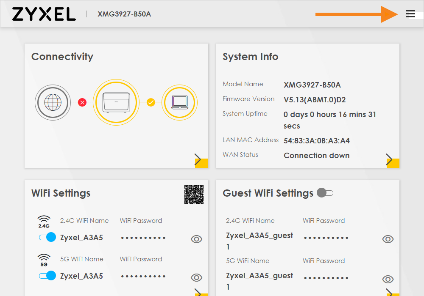Select the XMG3927-B50A model name in header

point(124,14)
